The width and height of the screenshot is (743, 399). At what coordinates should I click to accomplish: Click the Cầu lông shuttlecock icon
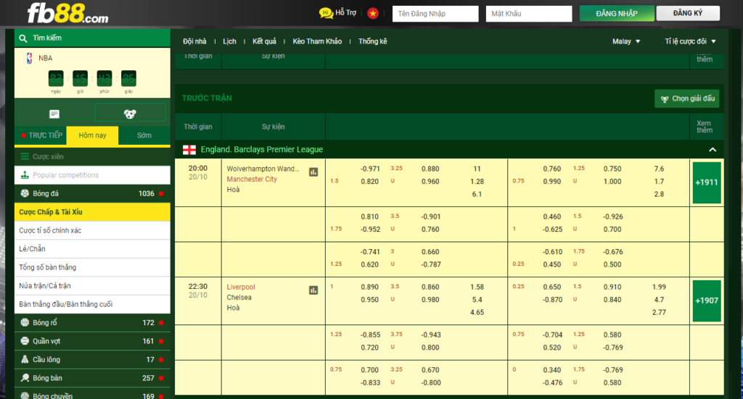click(x=25, y=359)
